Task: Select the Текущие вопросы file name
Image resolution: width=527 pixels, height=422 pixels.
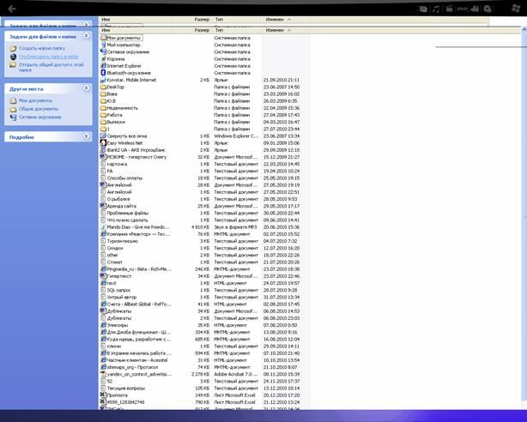Action: click(126, 388)
